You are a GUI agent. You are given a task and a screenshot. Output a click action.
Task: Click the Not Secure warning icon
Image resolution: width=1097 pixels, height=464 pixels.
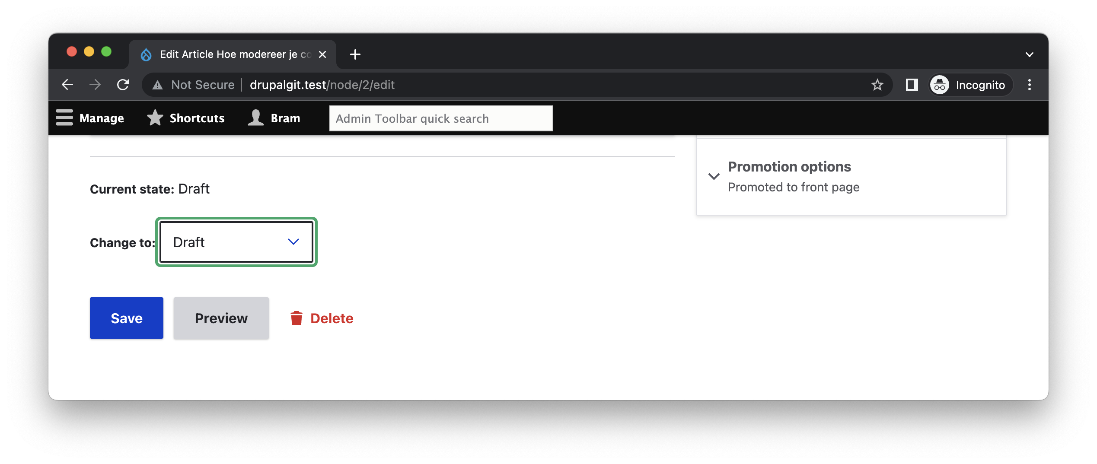point(158,85)
